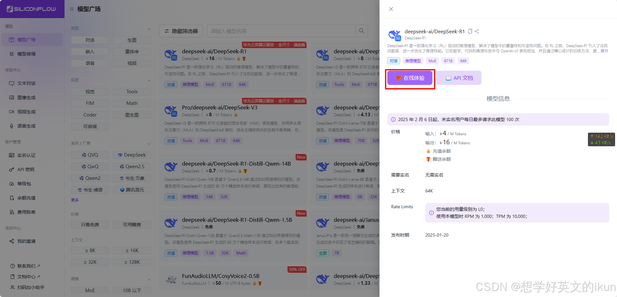Open API 密钥 page
Viewport: 617px width, 297px height.
pos(32,169)
